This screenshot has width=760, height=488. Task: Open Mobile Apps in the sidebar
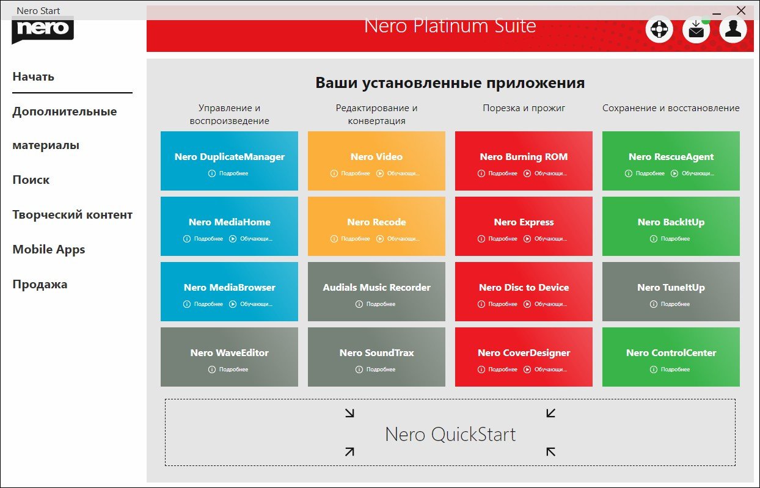(x=49, y=250)
